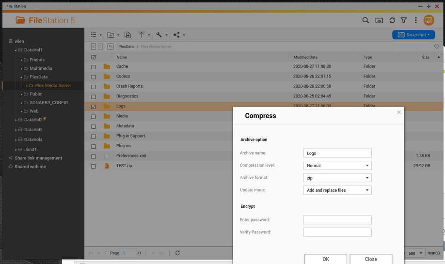
Task: Open the filter funnel icon
Action: [404, 20]
